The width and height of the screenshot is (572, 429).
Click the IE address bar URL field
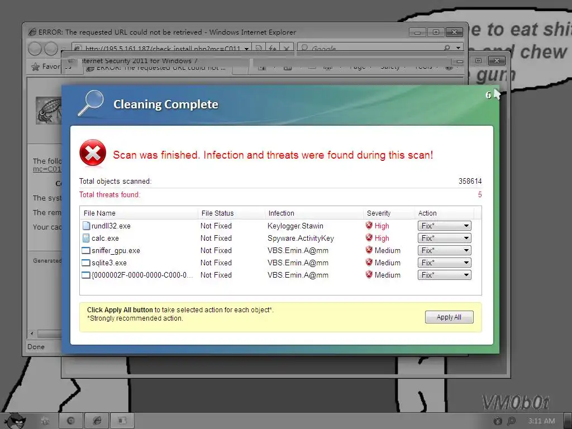point(163,48)
